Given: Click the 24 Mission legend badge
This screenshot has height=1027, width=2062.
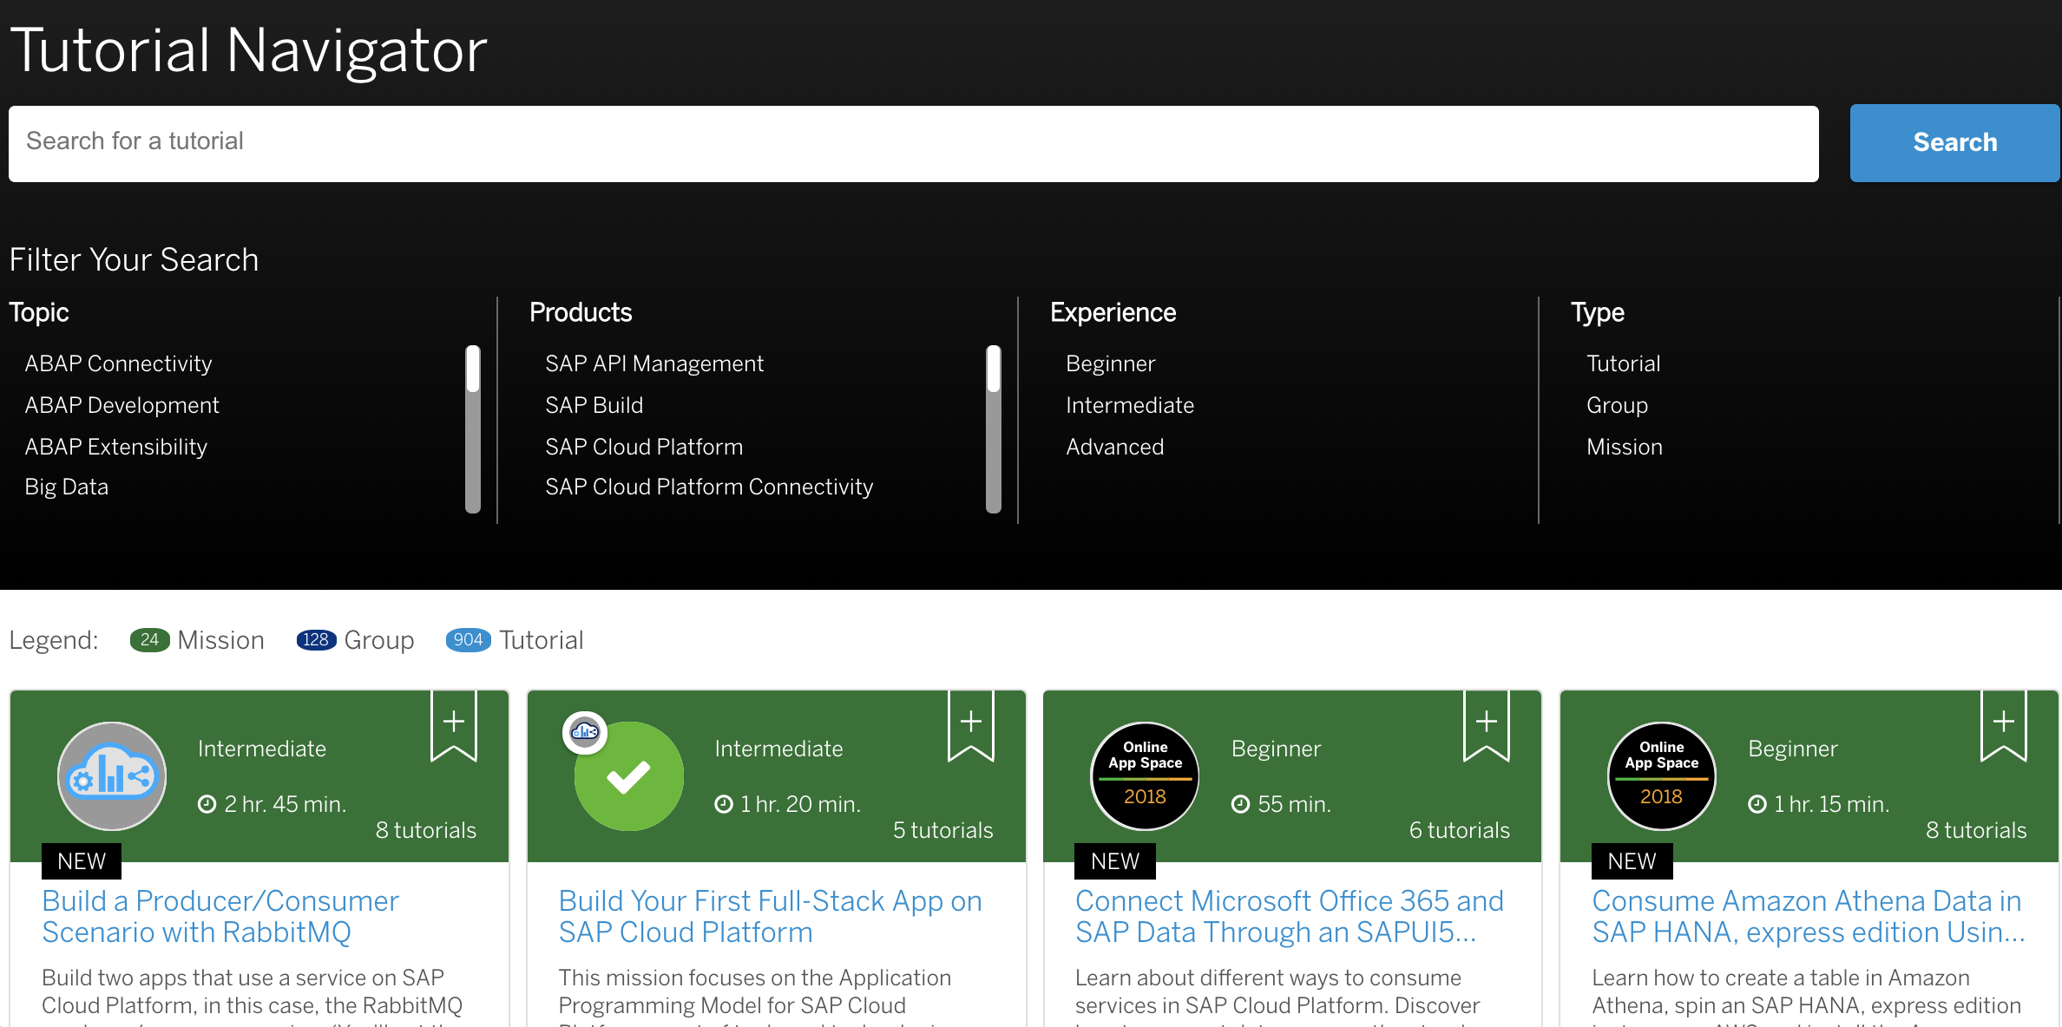Looking at the screenshot, I should coord(149,640).
